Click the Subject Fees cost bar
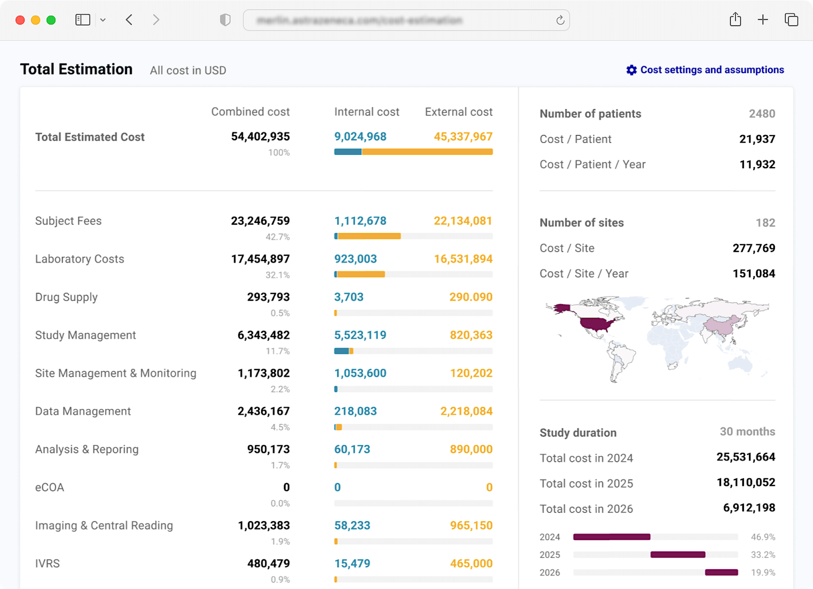This screenshot has height=589, width=813. pyautogui.click(x=368, y=236)
